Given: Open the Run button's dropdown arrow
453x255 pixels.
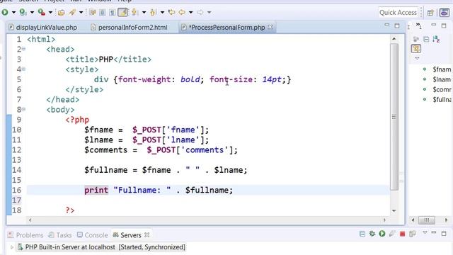Looking at the screenshot, I should tap(13, 13).
